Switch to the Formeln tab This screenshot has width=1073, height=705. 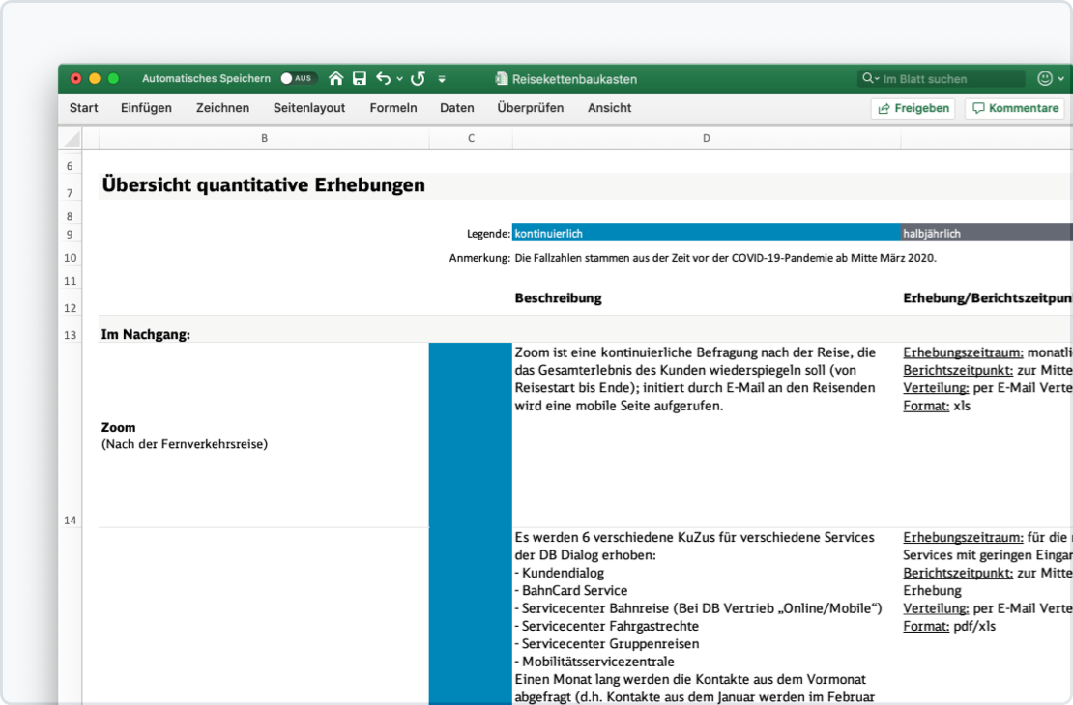point(393,108)
